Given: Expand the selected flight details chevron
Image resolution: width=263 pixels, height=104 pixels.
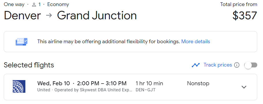Looking at the screenshot, I should tap(244, 87).
